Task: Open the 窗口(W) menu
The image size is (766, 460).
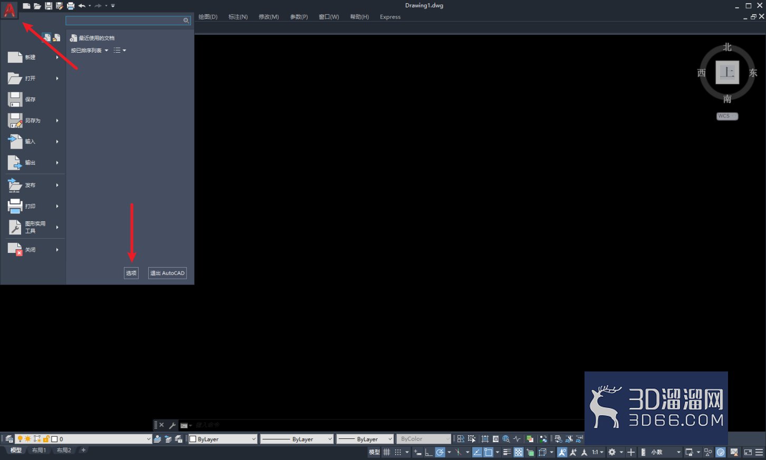Action: (x=329, y=17)
